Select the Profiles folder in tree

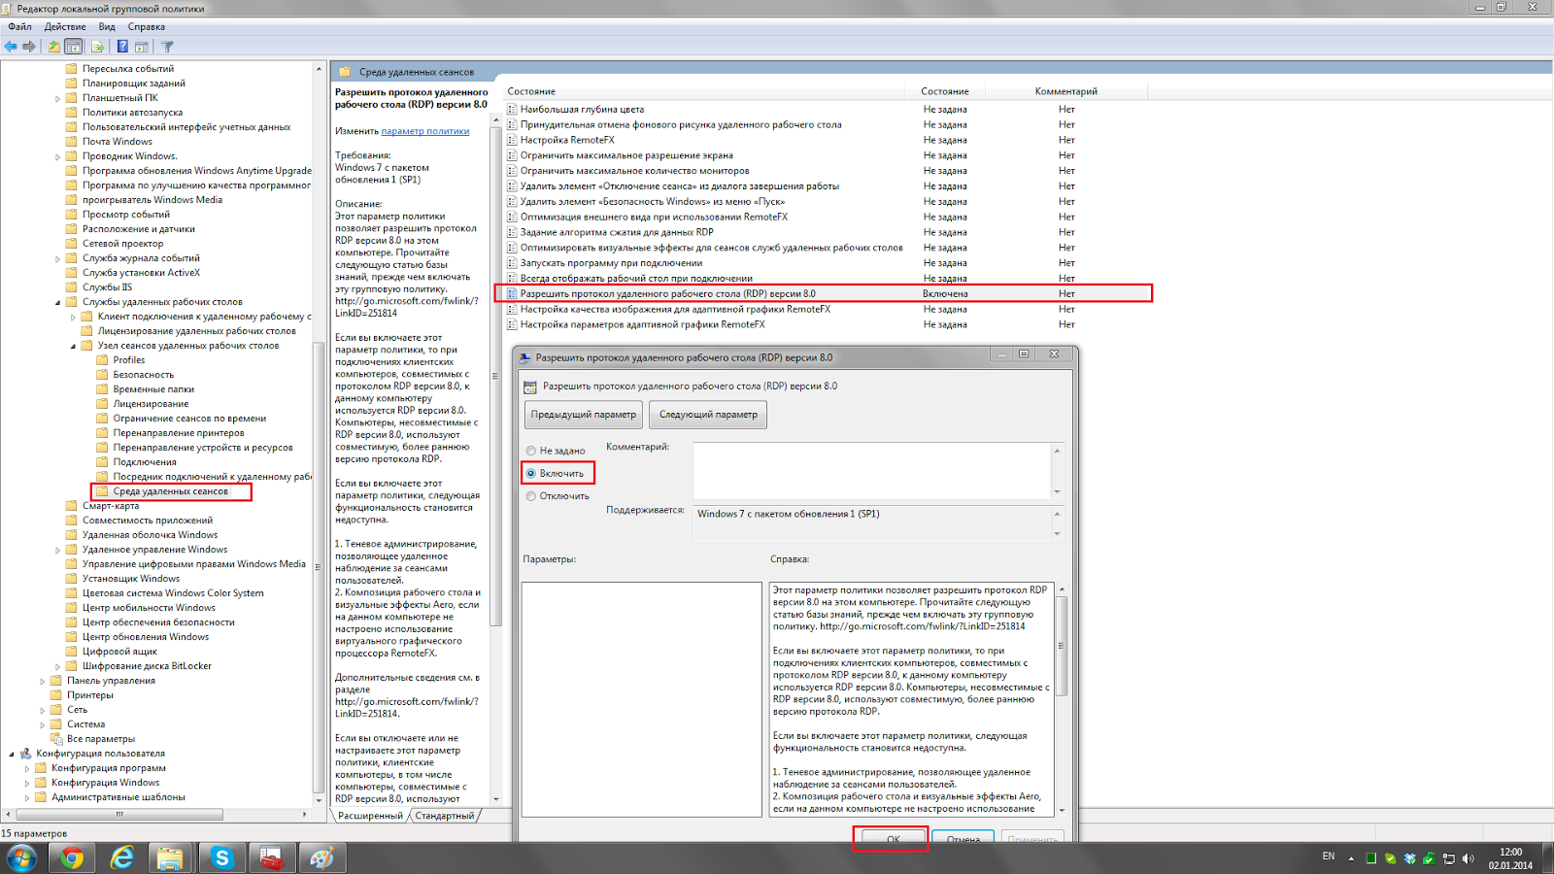click(x=129, y=360)
